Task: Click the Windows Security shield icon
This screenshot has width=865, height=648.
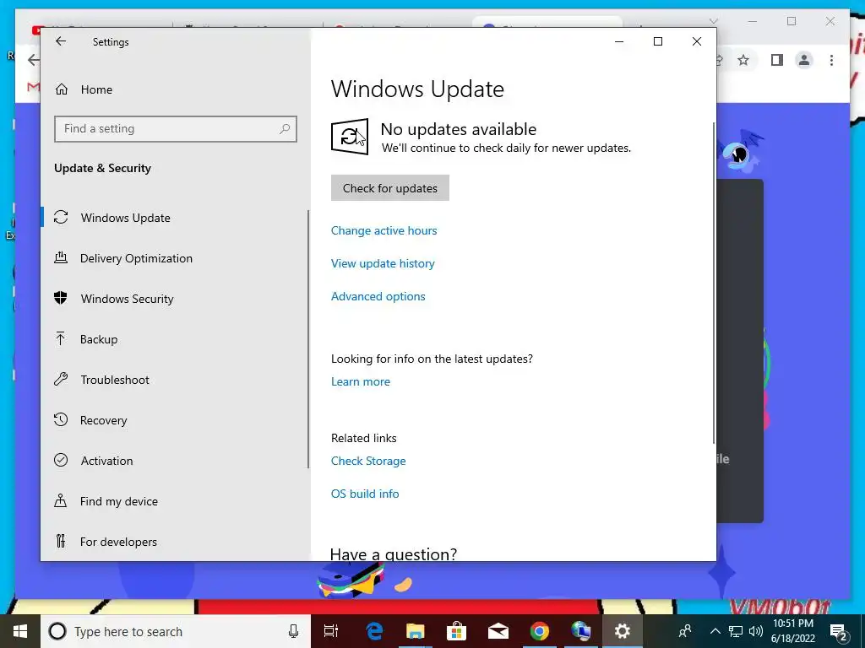Action: [x=61, y=298]
